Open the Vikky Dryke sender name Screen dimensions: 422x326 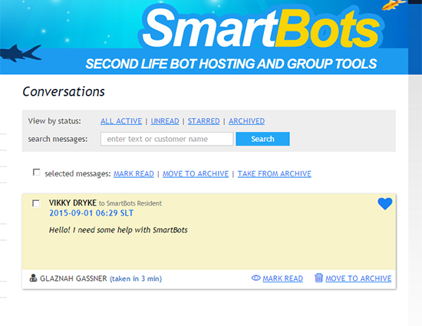(x=73, y=203)
